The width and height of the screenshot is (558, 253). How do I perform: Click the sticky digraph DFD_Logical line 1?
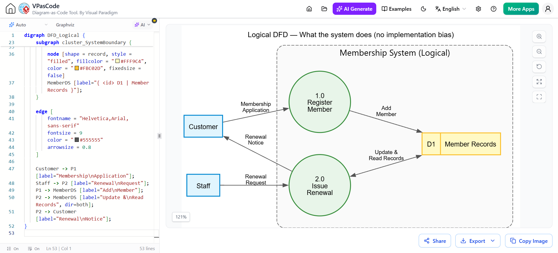[x=55, y=35]
